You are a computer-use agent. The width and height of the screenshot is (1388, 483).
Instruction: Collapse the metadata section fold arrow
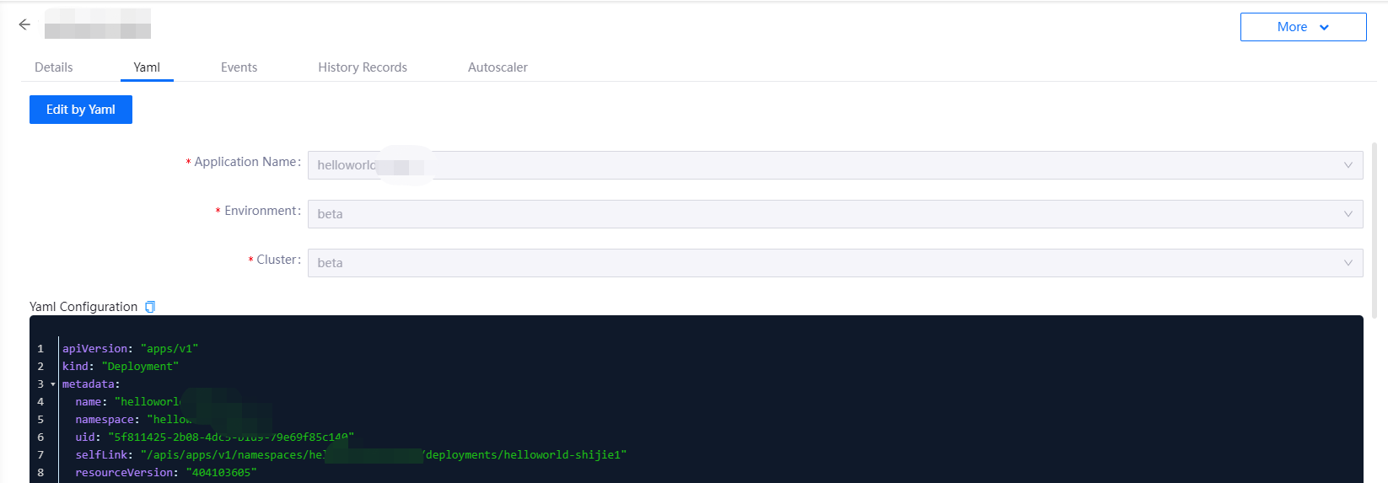click(53, 384)
